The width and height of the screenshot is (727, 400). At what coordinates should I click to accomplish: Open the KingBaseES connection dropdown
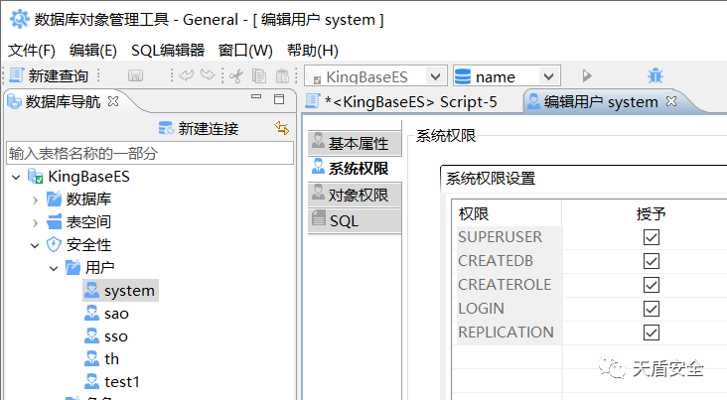[x=436, y=76]
